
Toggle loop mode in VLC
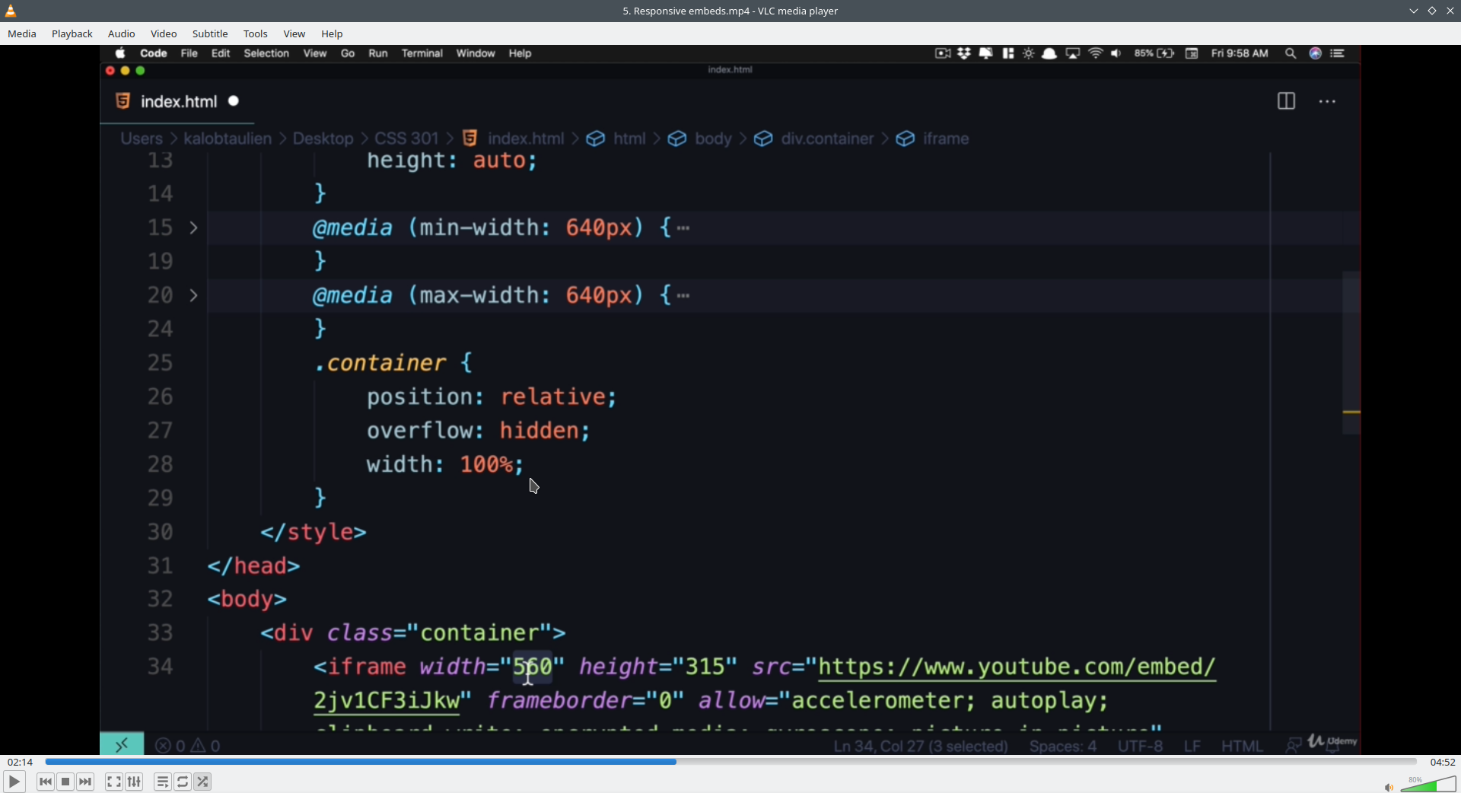183,782
